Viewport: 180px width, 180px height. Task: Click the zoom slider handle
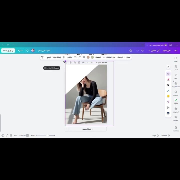click(x=47, y=135)
